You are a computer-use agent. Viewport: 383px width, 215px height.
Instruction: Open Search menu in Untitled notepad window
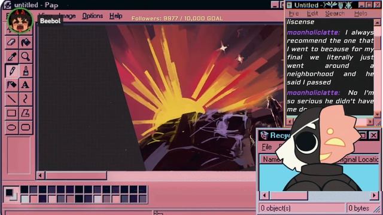[x=335, y=13]
